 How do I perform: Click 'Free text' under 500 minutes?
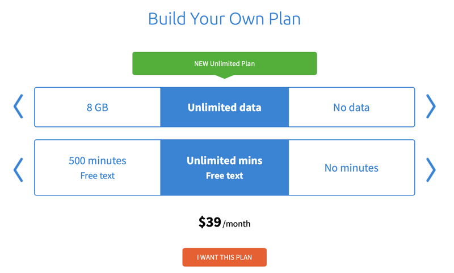98,176
